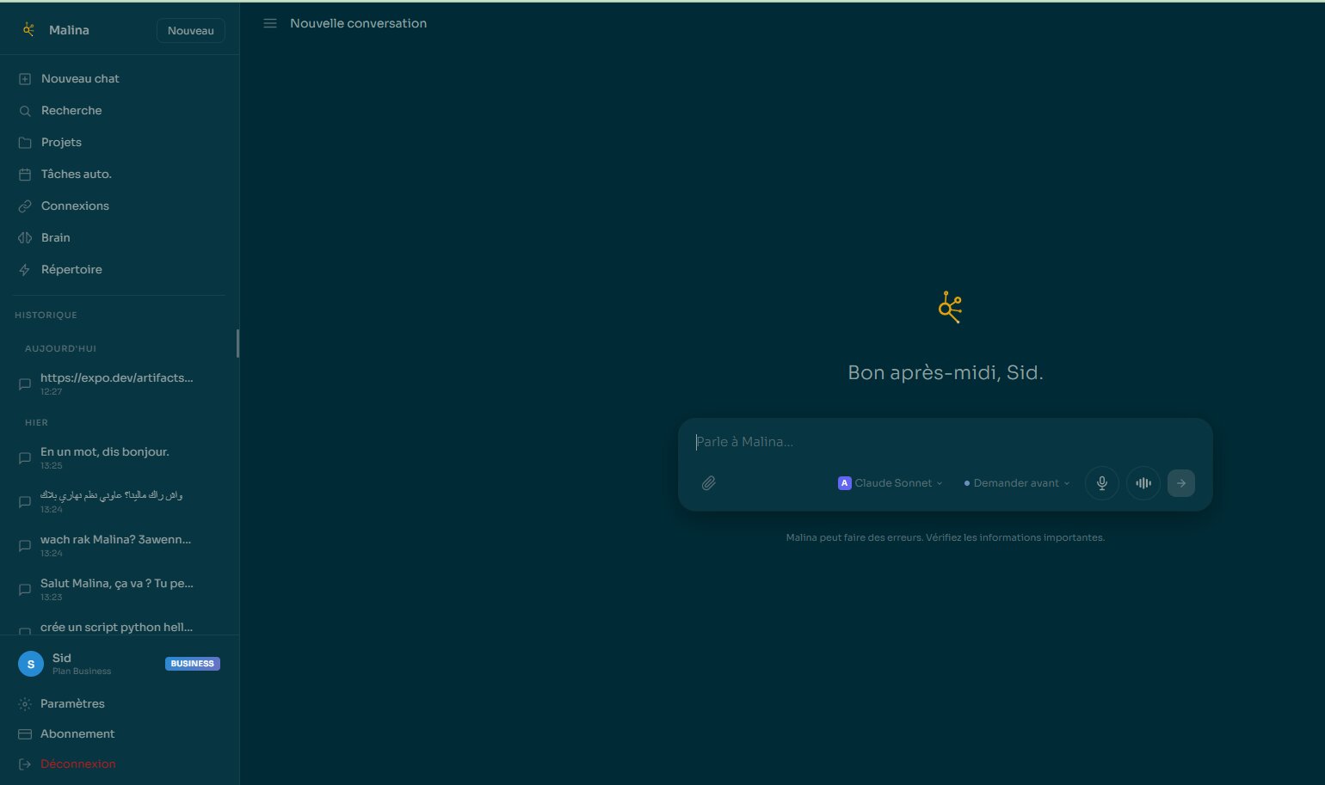This screenshot has width=1325, height=785.
Task: Click the central Malina logo above greeting
Action: [x=950, y=308]
